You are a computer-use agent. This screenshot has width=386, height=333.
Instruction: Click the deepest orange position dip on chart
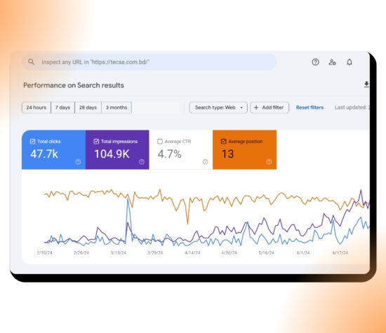pos(187,223)
